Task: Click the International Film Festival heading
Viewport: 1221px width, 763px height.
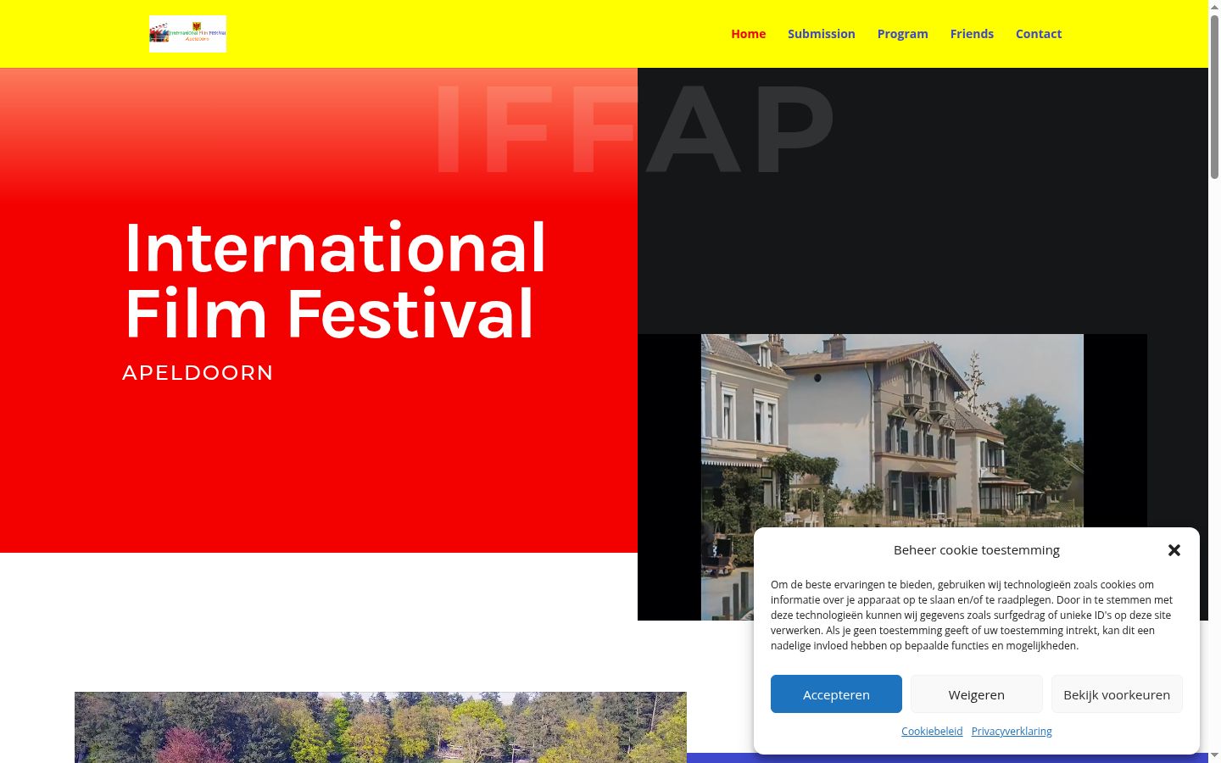Action: click(336, 280)
